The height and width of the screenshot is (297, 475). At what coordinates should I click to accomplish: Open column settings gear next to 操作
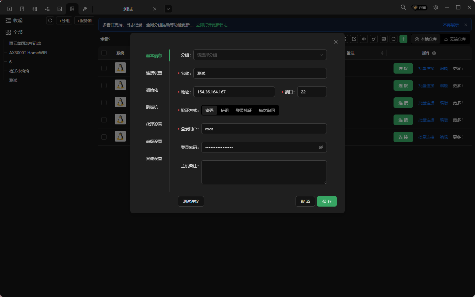click(x=434, y=53)
